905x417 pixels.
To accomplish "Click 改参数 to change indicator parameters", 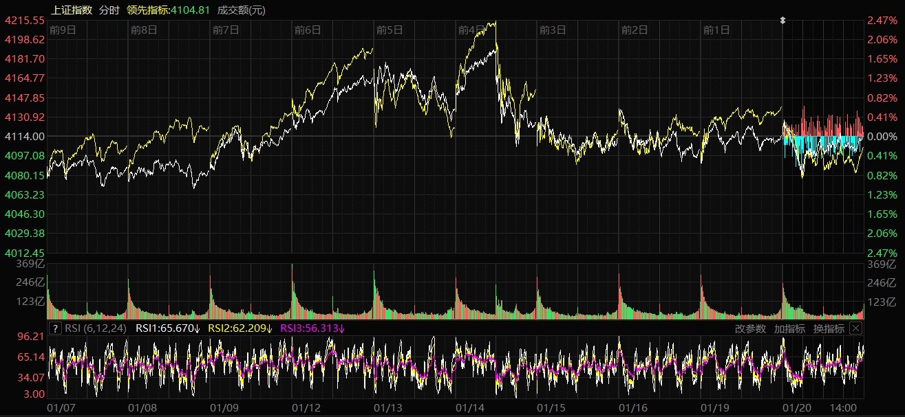I will click(x=750, y=328).
